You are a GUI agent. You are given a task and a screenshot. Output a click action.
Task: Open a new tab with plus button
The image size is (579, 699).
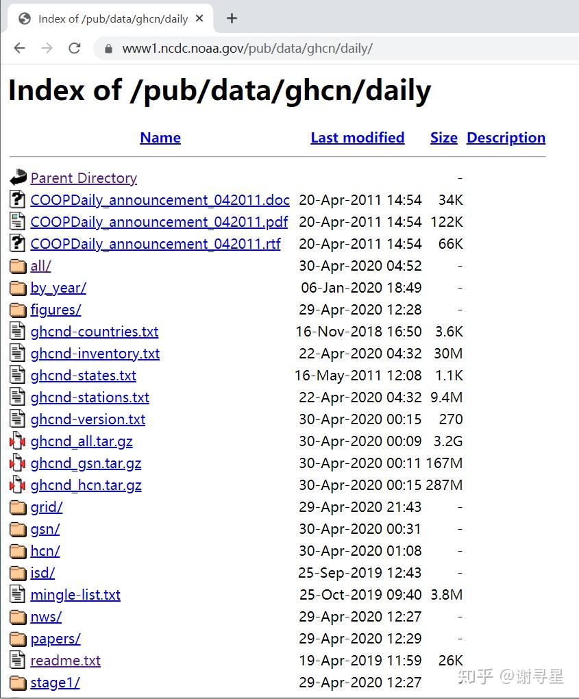232,19
